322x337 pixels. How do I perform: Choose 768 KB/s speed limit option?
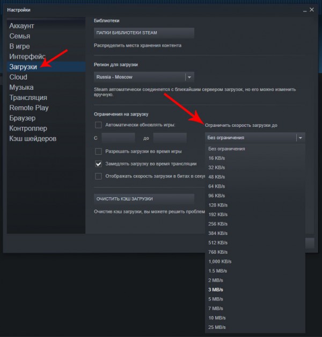255,252
